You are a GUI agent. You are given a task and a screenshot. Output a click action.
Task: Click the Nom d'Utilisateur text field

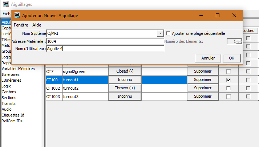105,49
